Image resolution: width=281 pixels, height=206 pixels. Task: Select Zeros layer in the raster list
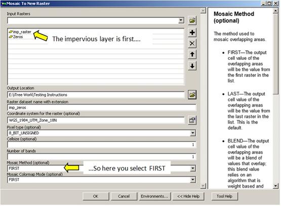tap(16, 37)
